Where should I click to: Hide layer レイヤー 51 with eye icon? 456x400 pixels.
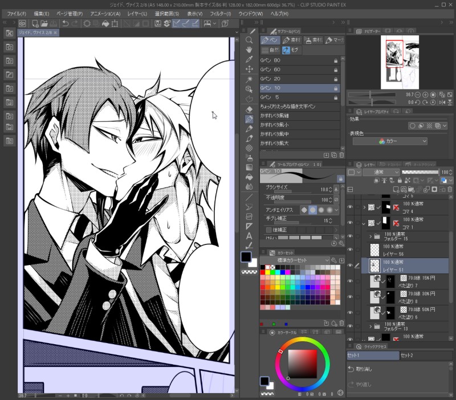tap(350, 266)
